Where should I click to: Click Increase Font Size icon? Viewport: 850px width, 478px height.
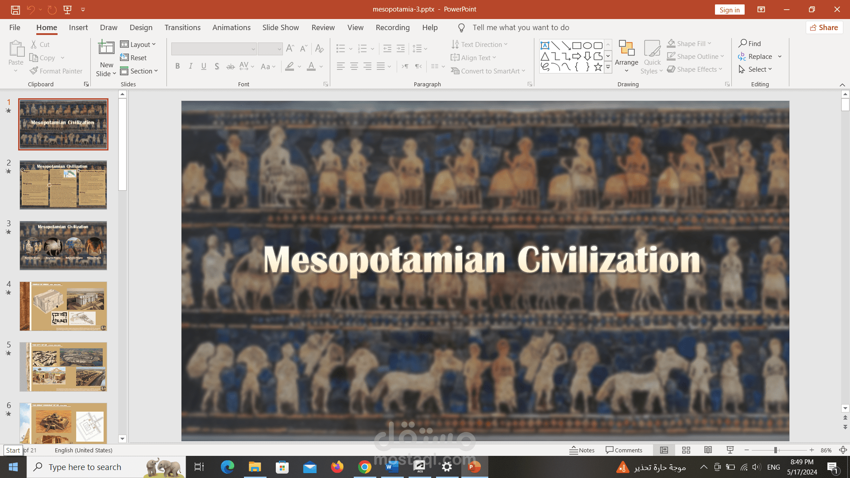pyautogui.click(x=290, y=48)
